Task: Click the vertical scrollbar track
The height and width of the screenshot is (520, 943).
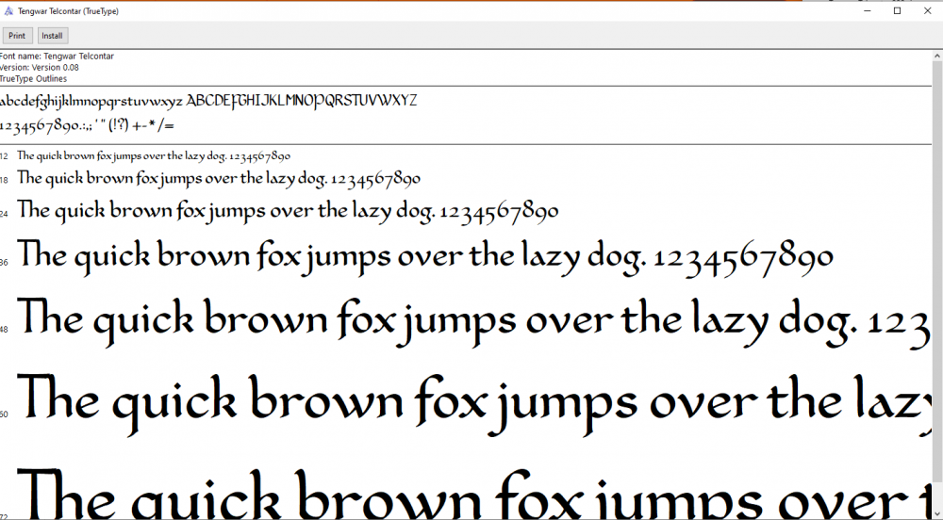Action: (937, 285)
